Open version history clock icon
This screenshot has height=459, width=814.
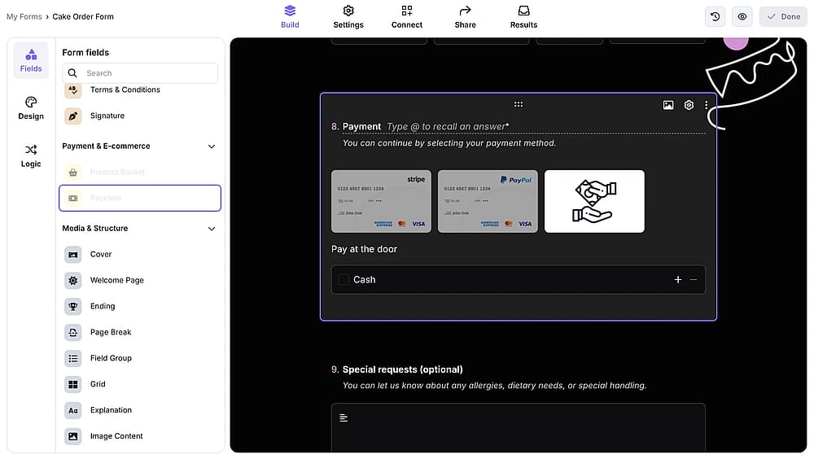coord(715,16)
